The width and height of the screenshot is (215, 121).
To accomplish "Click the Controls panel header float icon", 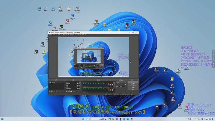I will [x=138, y=80].
